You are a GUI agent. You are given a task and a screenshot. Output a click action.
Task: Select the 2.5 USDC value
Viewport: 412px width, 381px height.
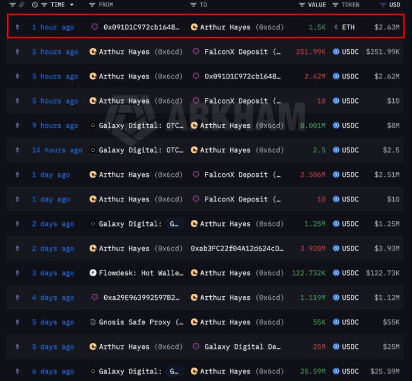point(319,150)
